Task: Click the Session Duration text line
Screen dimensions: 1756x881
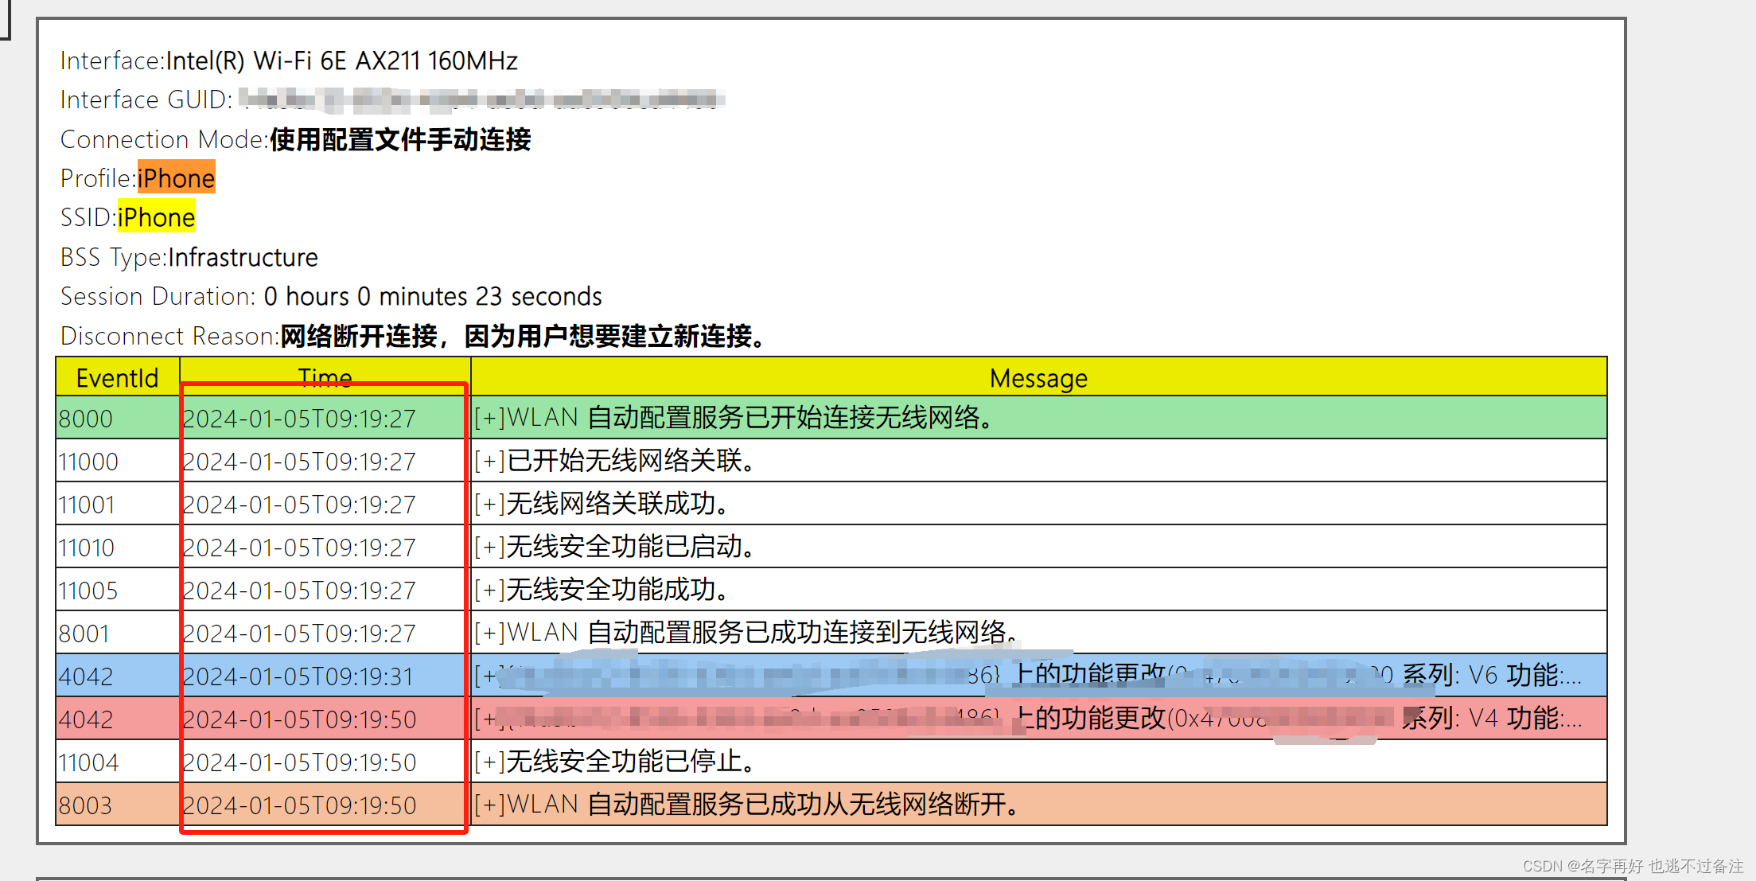Action: coord(331,296)
